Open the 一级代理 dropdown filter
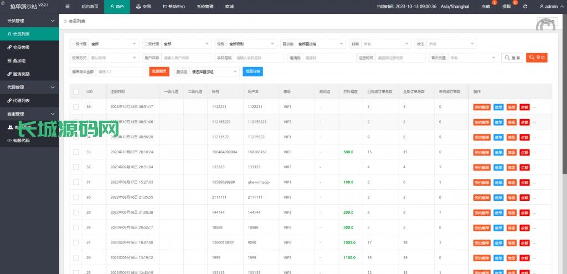 click(x=114, y=44)
